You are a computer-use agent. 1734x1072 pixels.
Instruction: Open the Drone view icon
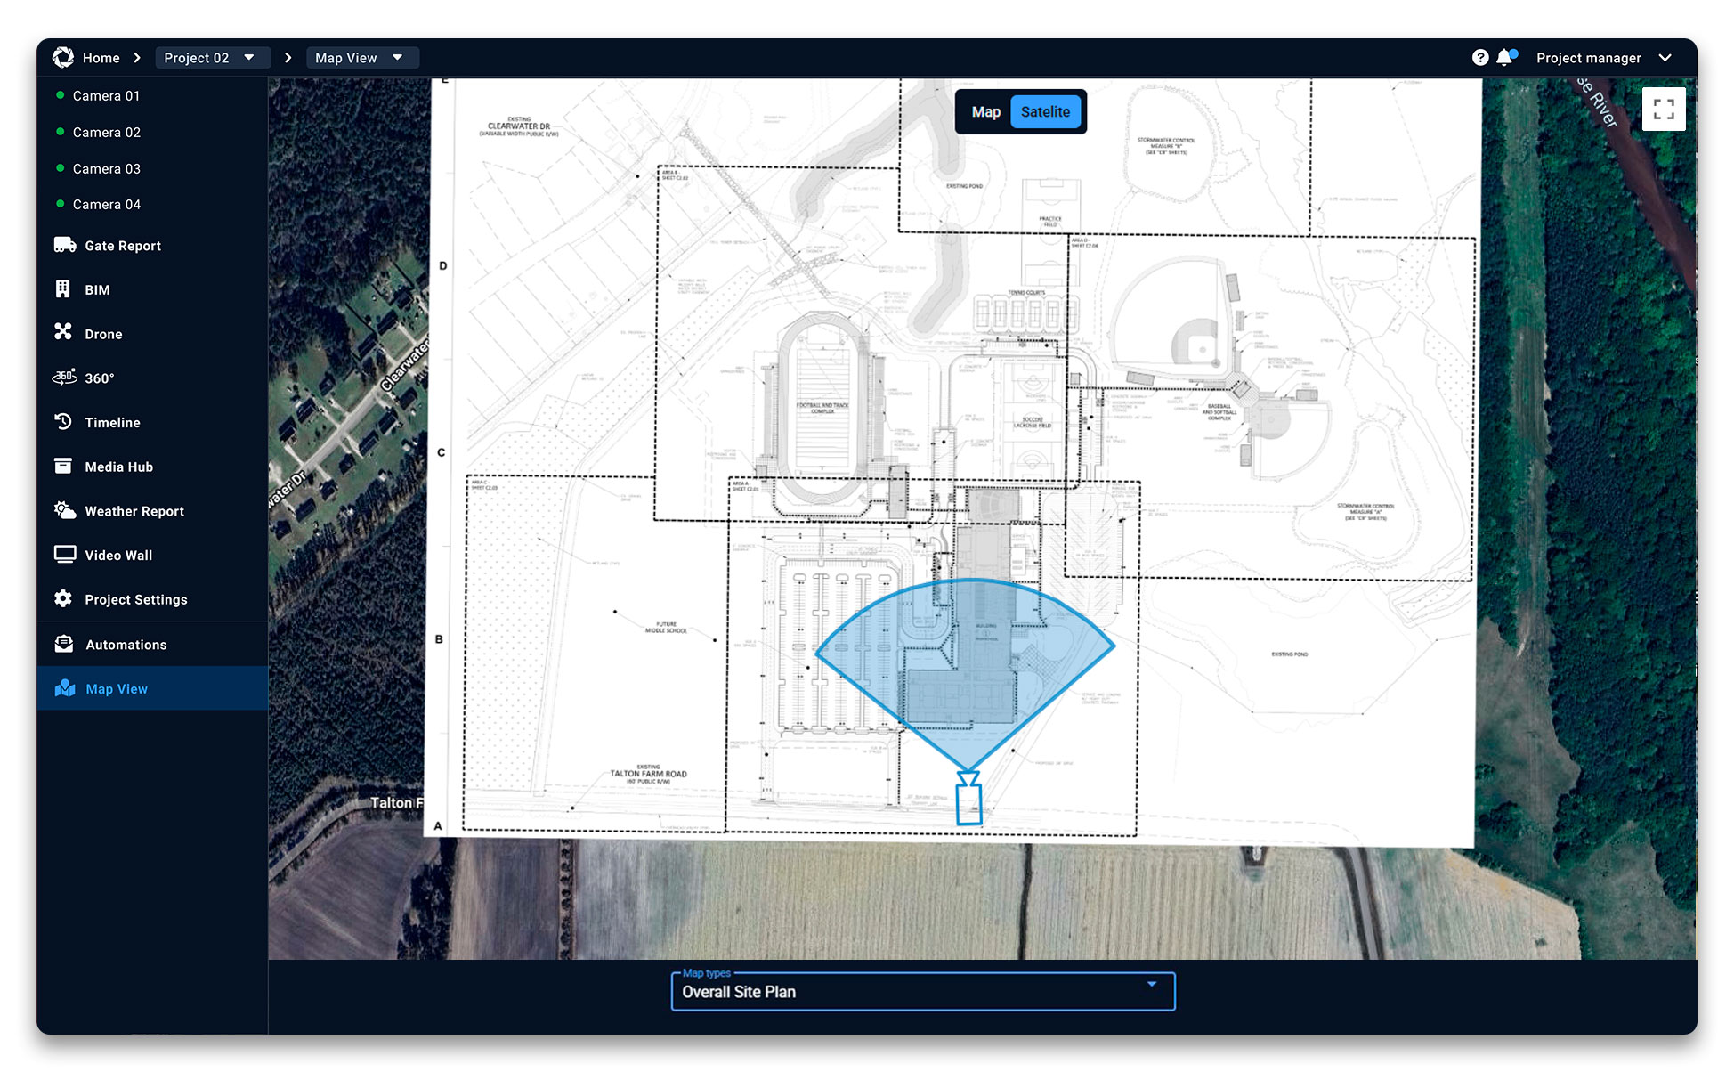tap(62, 333)
